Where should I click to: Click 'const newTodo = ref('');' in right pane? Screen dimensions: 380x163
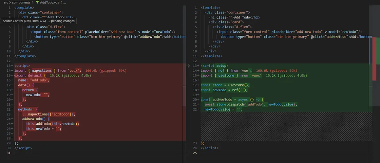pos(224,90)
